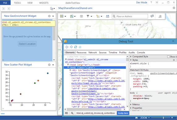This screenshot has height=120, width=177.
Task: Switch to the Profiles tab
Action: click(123, 53)
